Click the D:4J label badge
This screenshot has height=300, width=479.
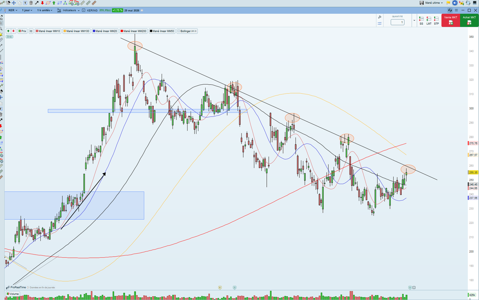point(9,37)
